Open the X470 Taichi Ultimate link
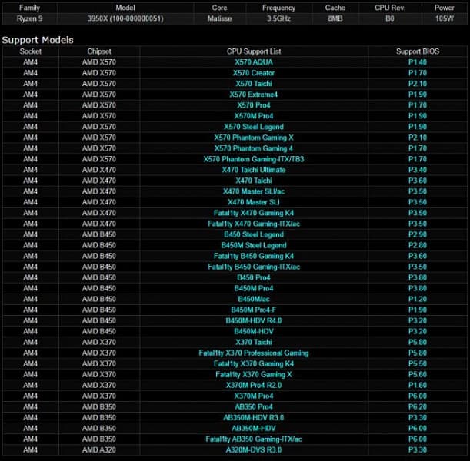470x461 pixels. 254,170
